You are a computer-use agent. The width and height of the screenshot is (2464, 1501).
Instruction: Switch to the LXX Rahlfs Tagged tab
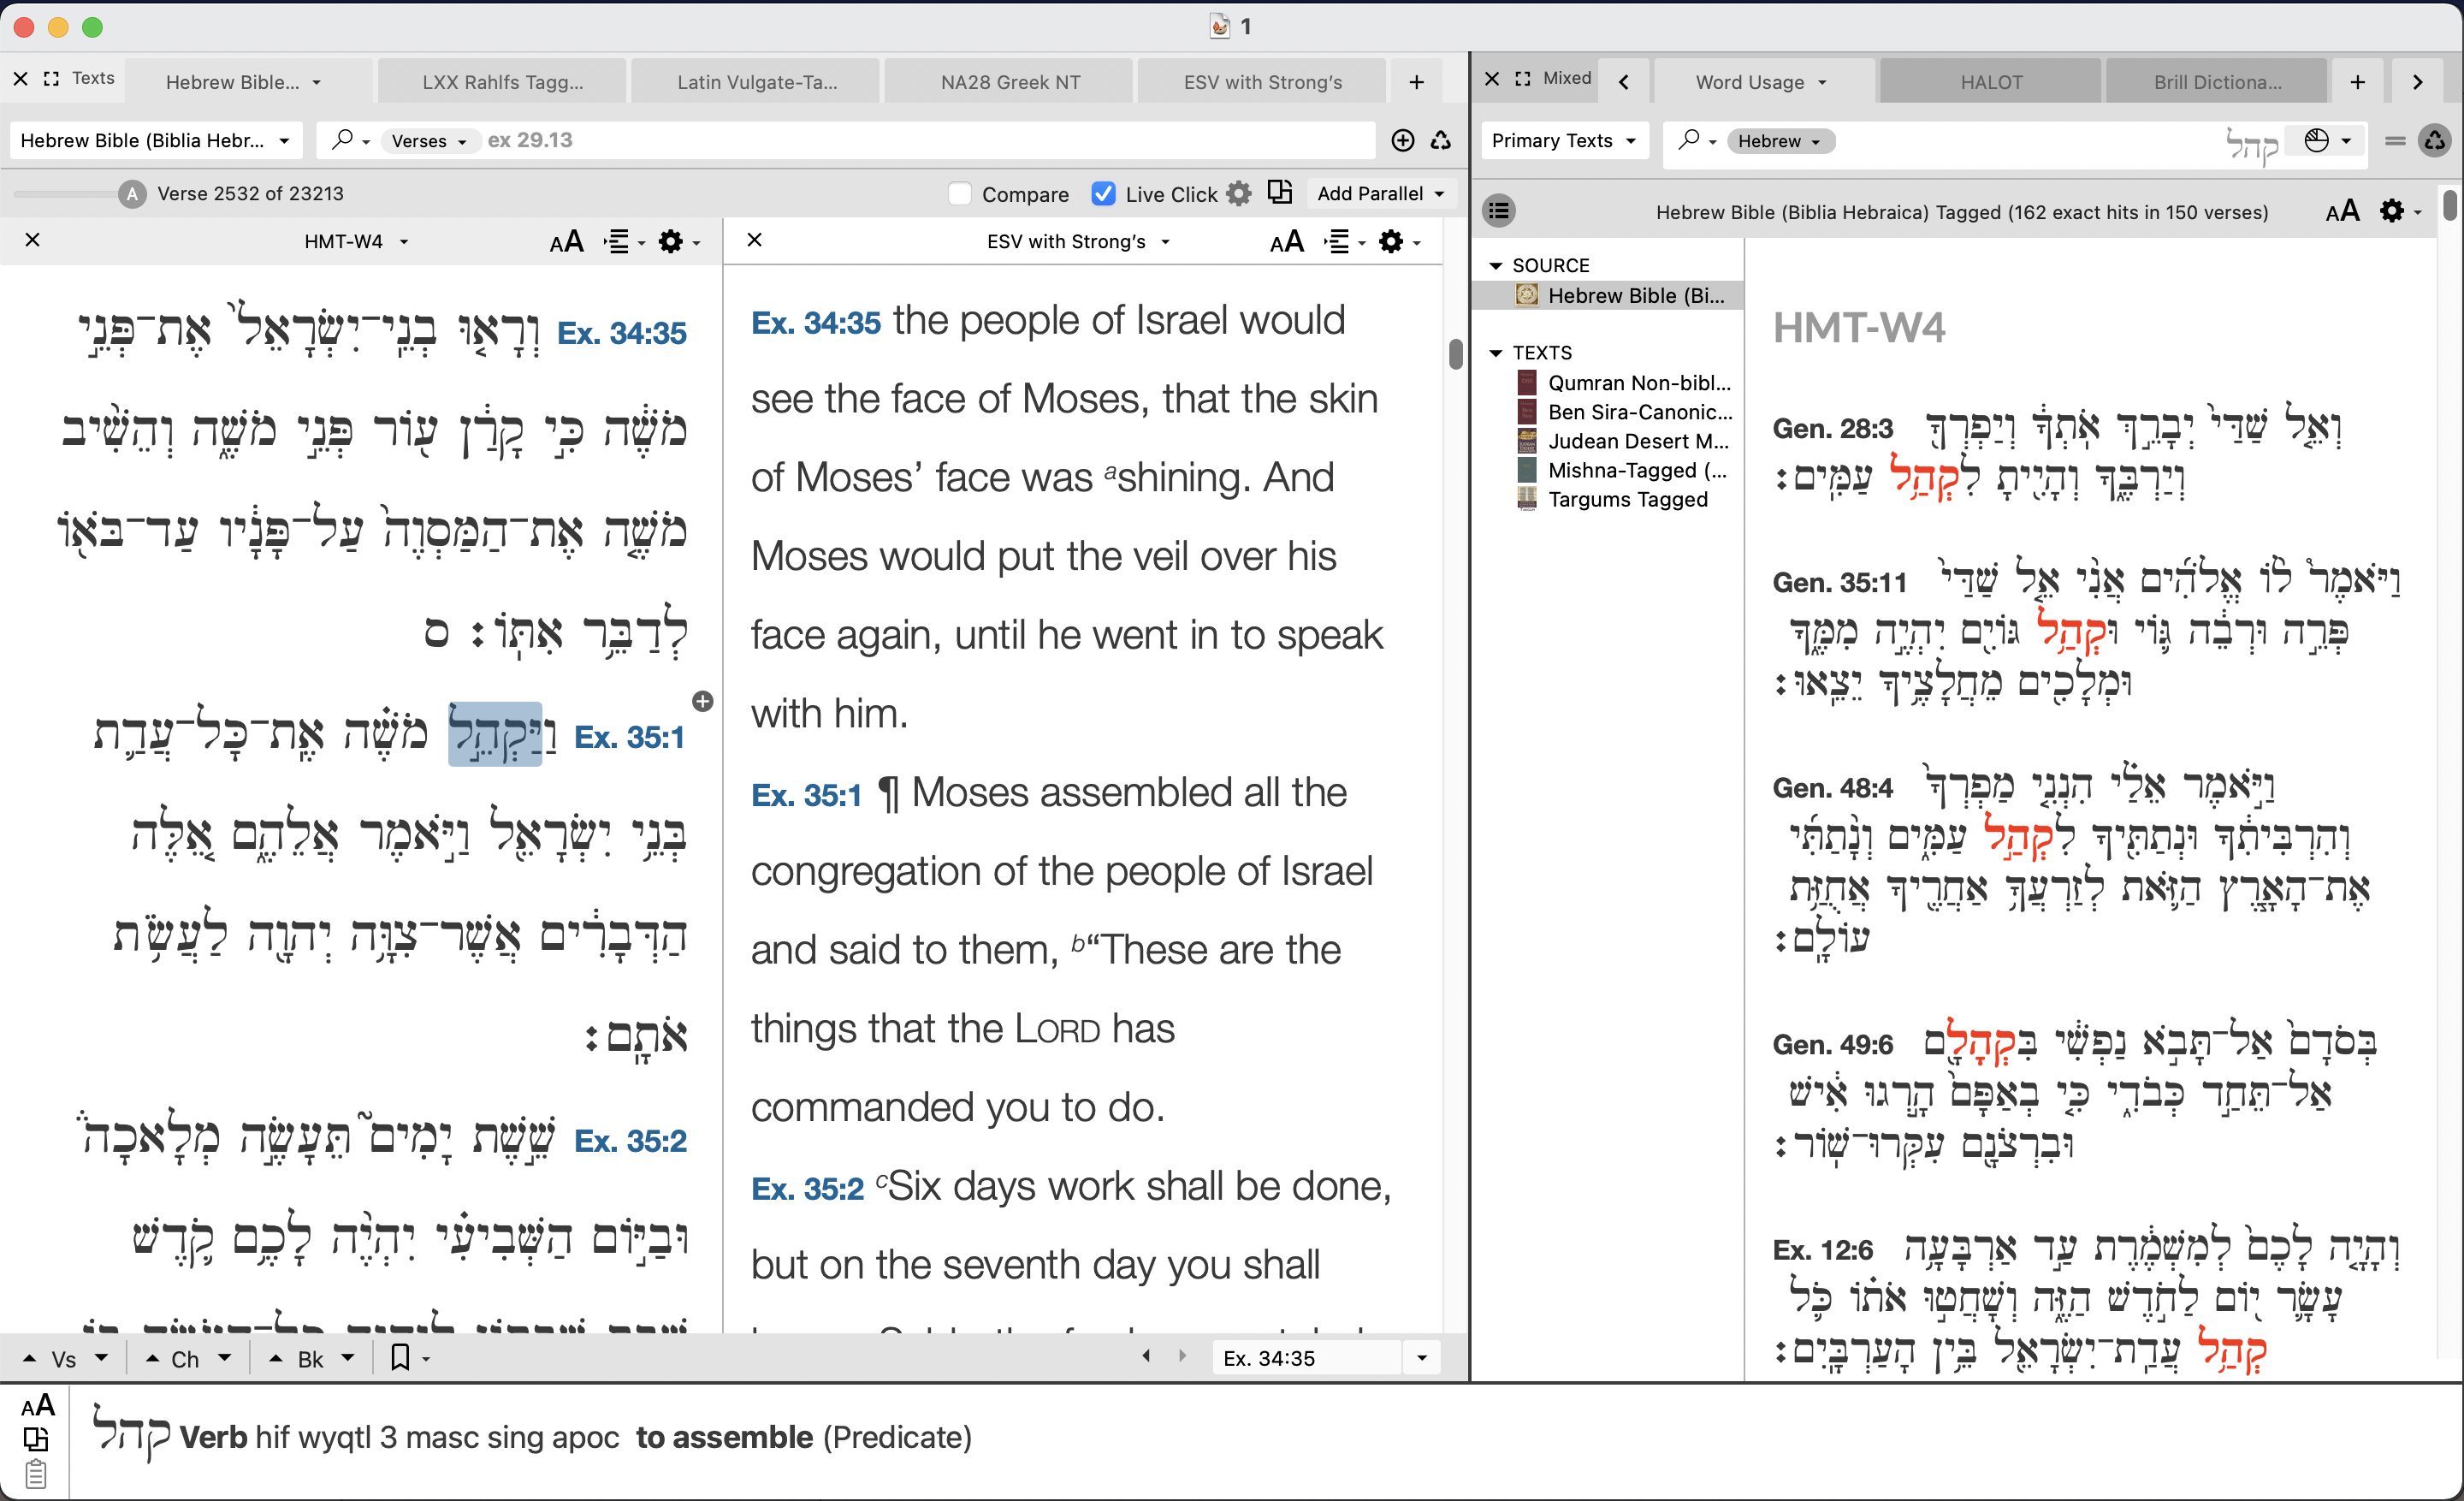[x=502, y=82]
